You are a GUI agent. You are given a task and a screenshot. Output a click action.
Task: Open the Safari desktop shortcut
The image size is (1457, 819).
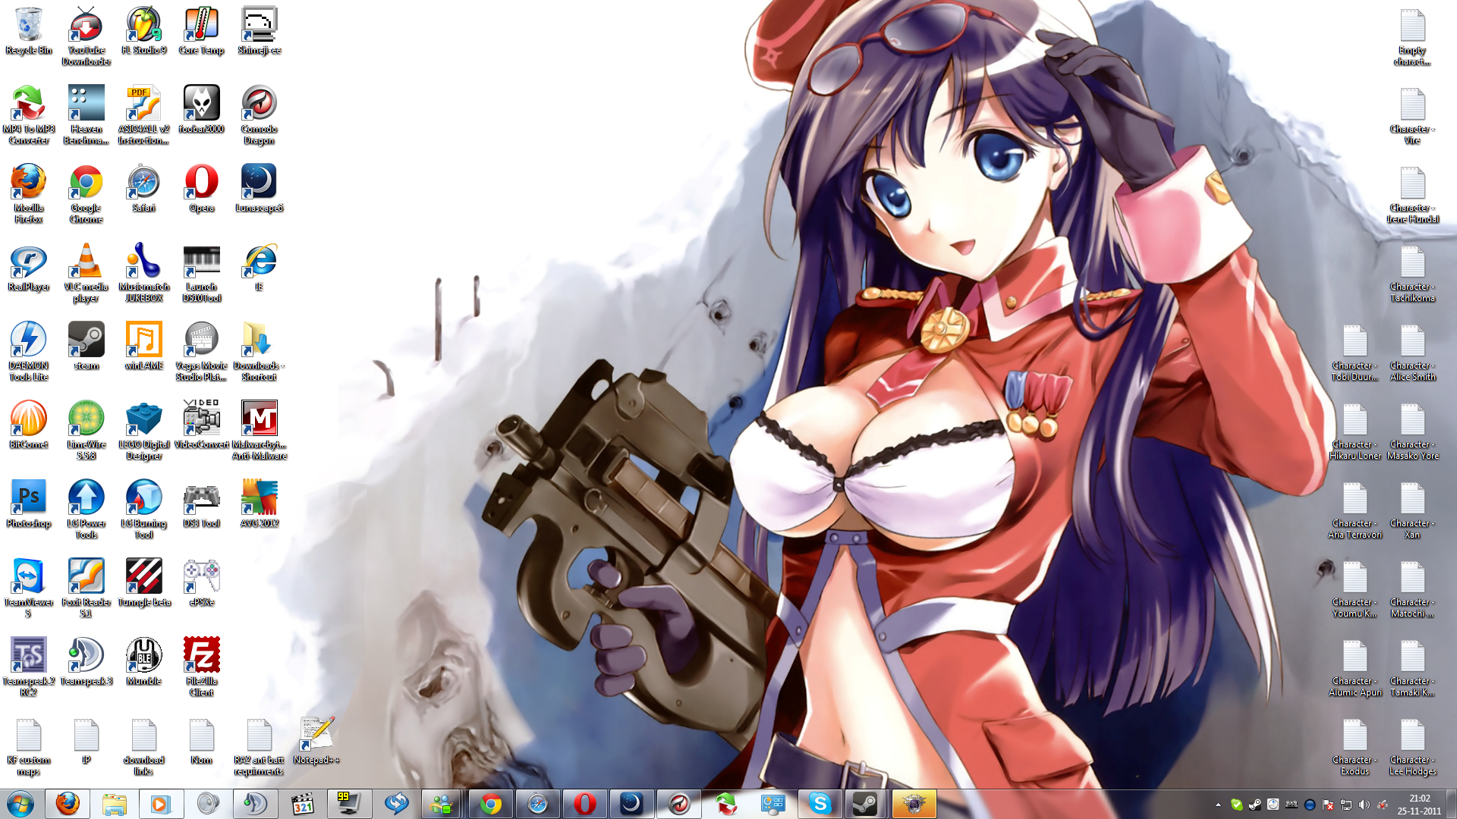(x=144, y=189)
